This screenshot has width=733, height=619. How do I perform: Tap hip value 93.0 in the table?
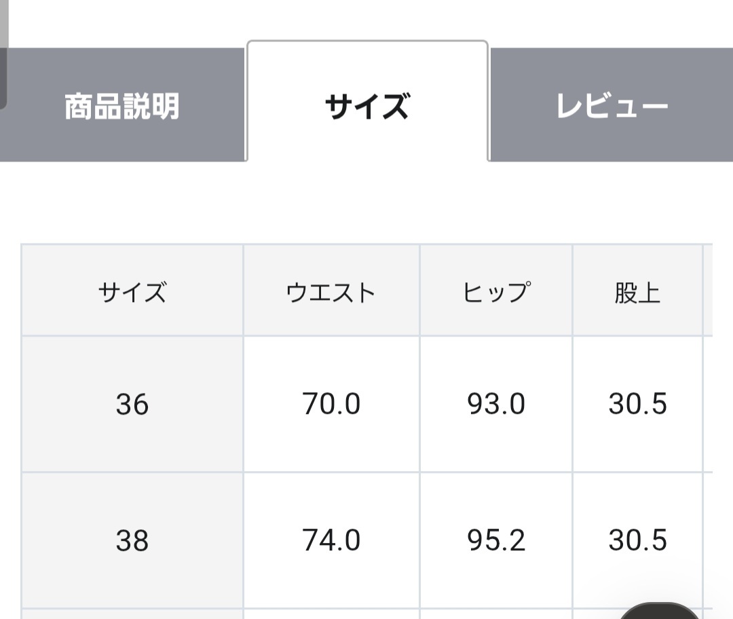point(496,405)
